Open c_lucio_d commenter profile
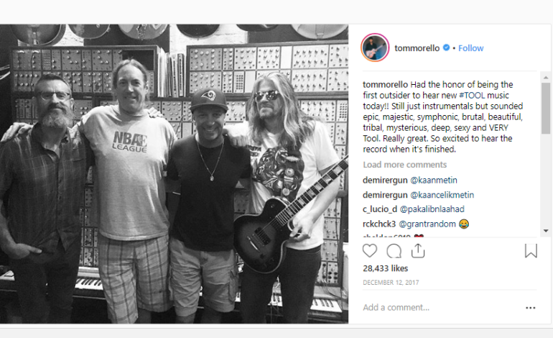 tap(380, 209)
